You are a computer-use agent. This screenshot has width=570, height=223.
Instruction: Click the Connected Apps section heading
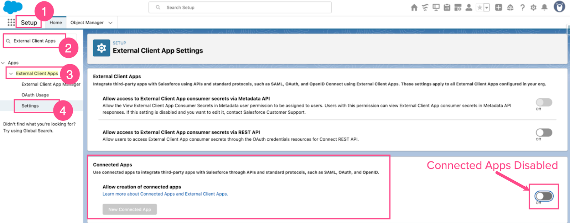tap(113, 165)
